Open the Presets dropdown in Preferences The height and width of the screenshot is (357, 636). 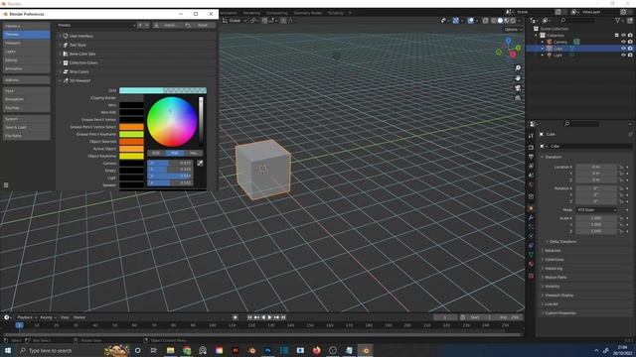96,25
